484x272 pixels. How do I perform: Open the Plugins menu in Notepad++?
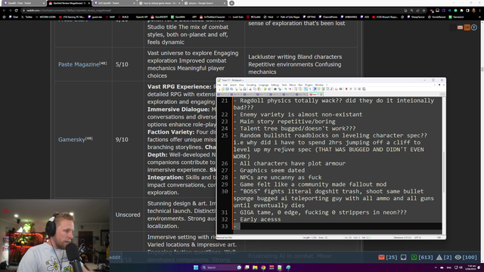309,85
